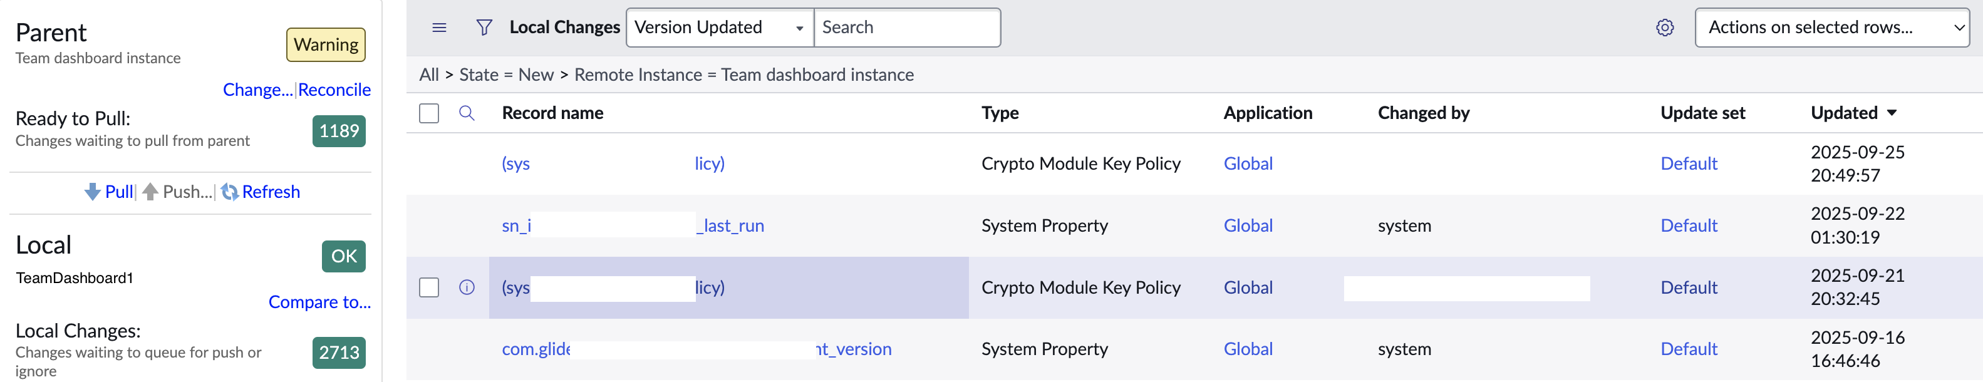
Task: Toggle the filter funnel icon
Action: [484, 28]
